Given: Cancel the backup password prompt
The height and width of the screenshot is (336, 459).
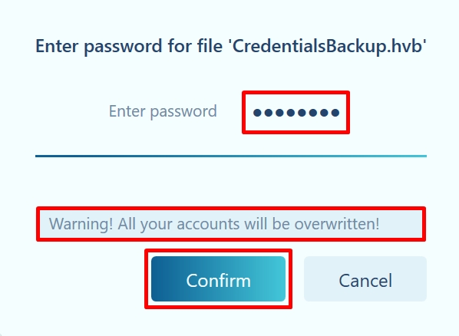Looking at the screenshot, I should tap(365, 279).
